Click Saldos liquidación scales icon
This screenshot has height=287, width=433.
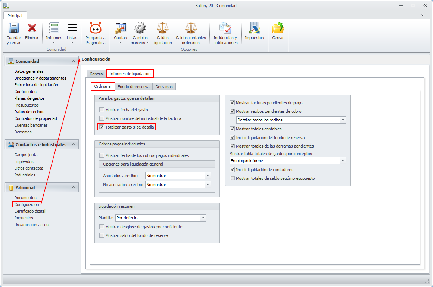163,28
